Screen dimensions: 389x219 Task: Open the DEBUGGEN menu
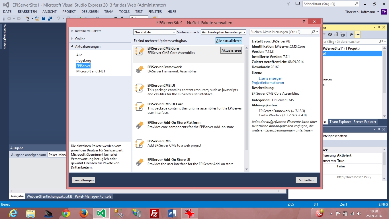point(90,12)
